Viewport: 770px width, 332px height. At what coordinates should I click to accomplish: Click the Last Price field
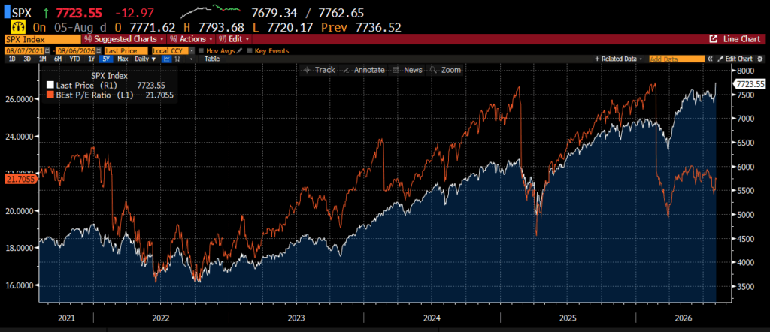126,50
